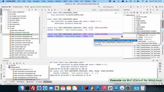Collapse the 10-ddl folder in the Project tree
The height and width of the screenshot is (92, 164).
(6, 28)
